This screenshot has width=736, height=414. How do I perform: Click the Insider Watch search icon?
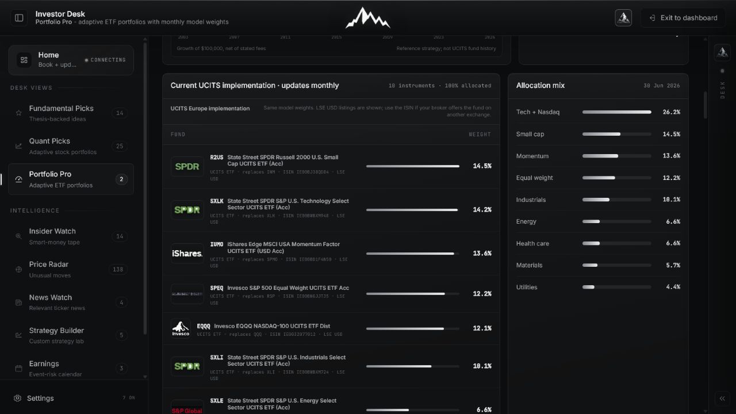point(18,236)
